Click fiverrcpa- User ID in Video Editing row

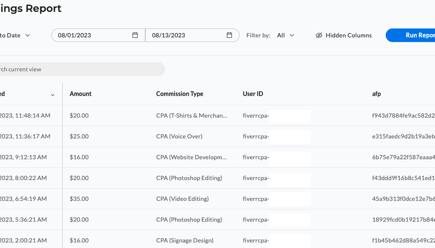point(256,199)
